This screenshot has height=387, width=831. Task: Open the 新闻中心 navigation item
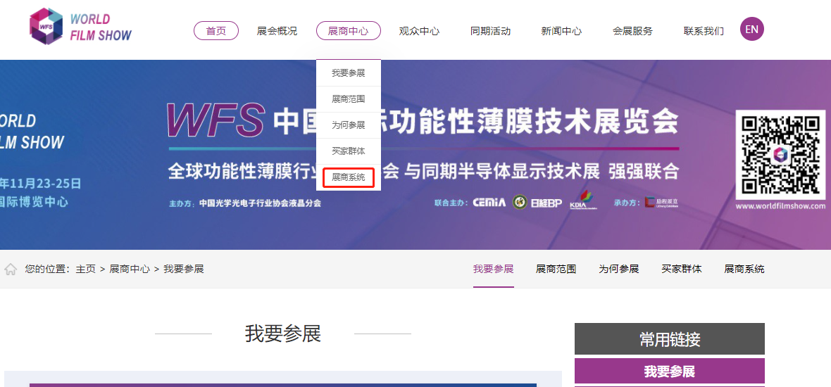(x=561, y=31)
